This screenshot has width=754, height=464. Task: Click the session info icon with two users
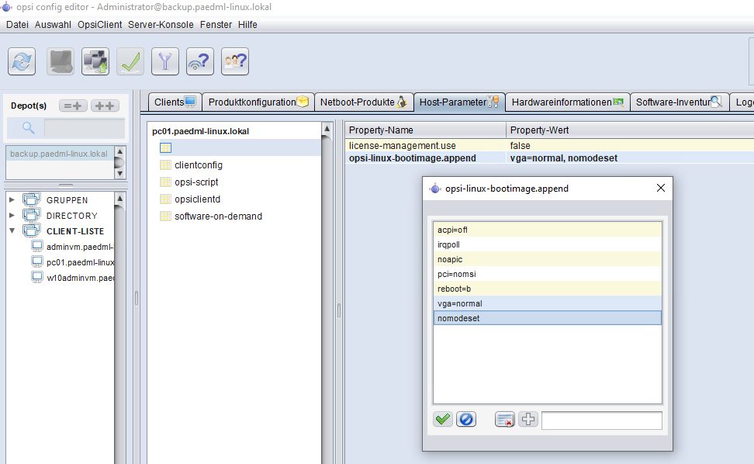235,61
